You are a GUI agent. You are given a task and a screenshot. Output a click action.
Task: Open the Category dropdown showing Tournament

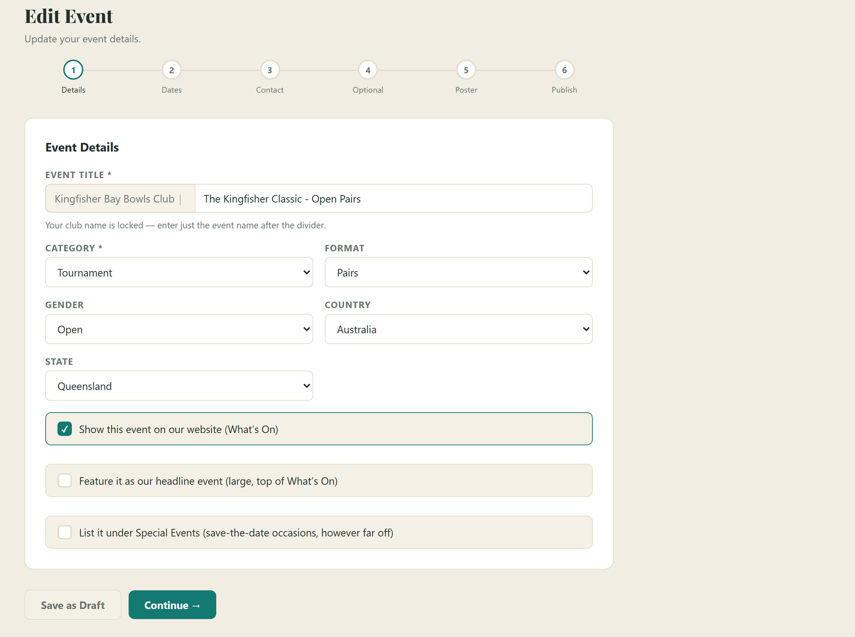click(179, 272)
